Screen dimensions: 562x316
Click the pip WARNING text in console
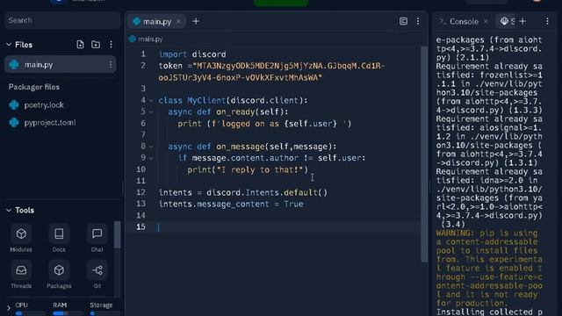point(489,268)
